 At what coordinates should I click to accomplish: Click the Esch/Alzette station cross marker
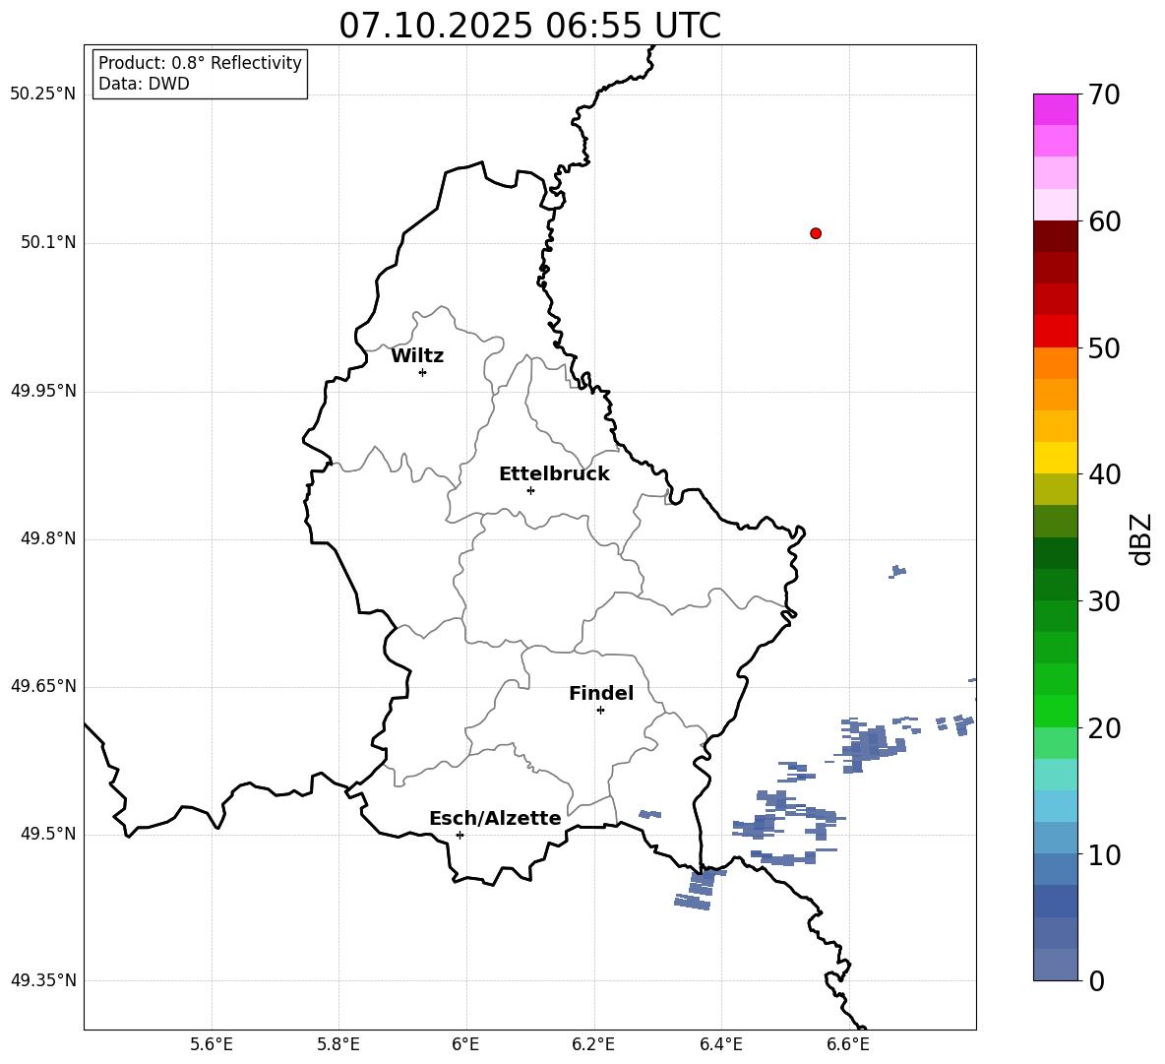click(460, 835)
